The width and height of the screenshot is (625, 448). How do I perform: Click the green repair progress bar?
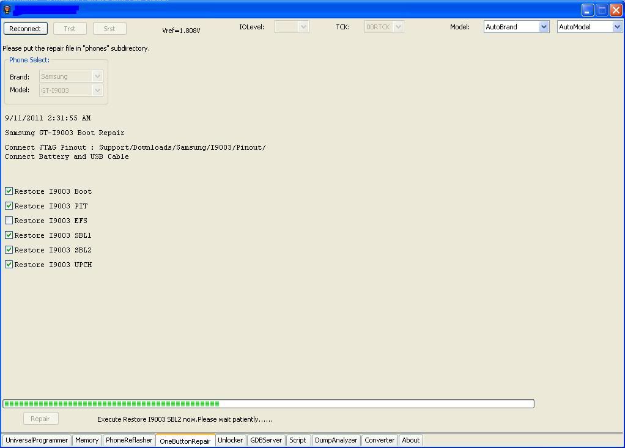click(268, 403)
